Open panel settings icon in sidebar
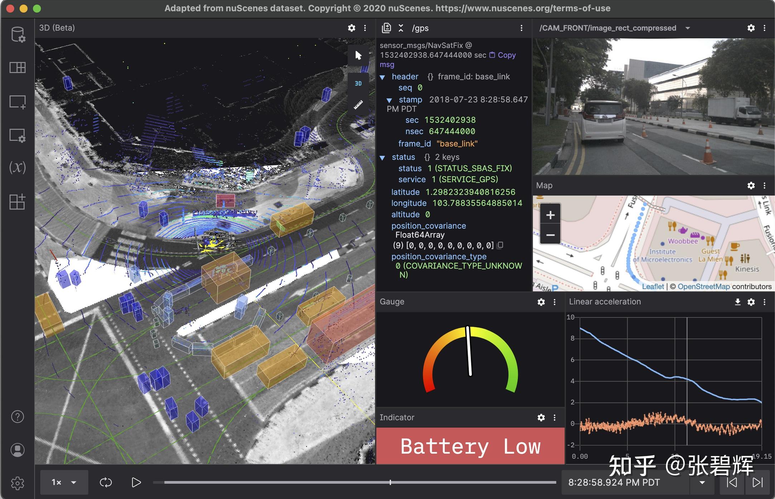775x499 pixels. pyautogui.click(x=18, y=136)
